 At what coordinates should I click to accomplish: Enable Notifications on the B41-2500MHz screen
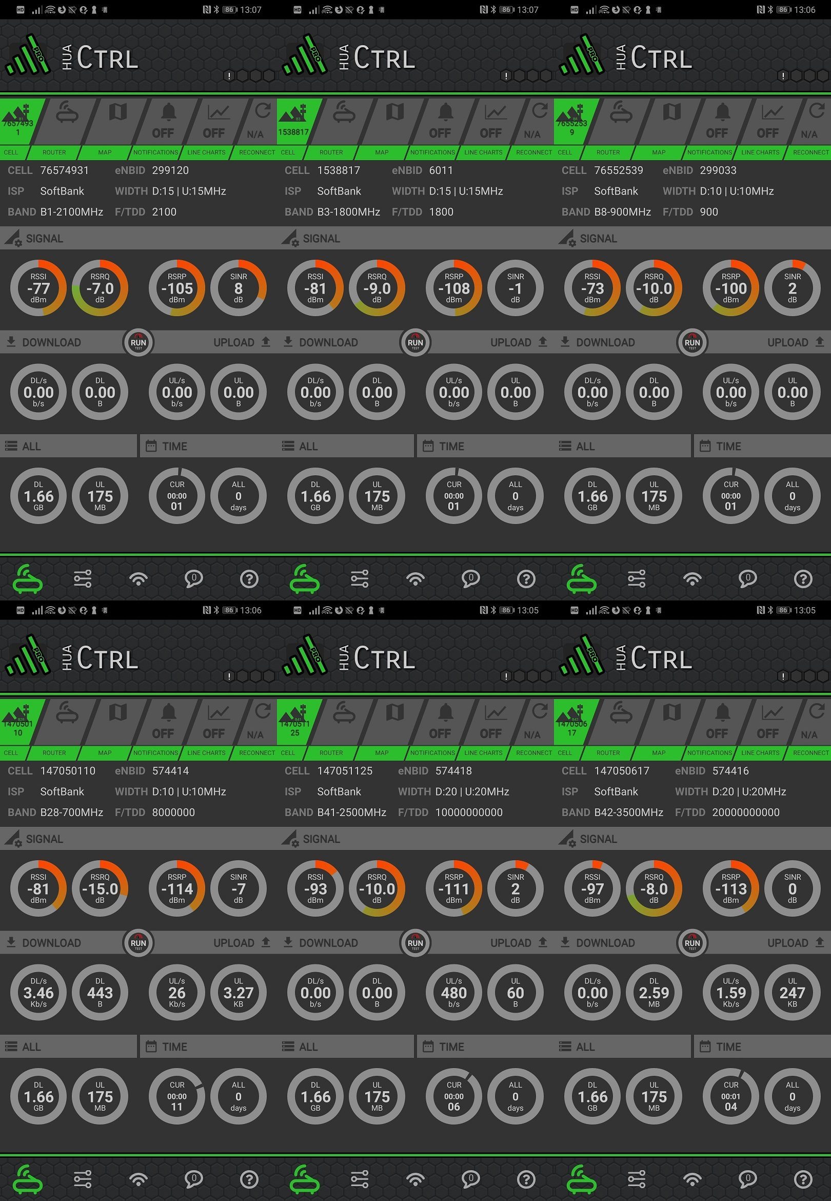(x=443, y=722)
